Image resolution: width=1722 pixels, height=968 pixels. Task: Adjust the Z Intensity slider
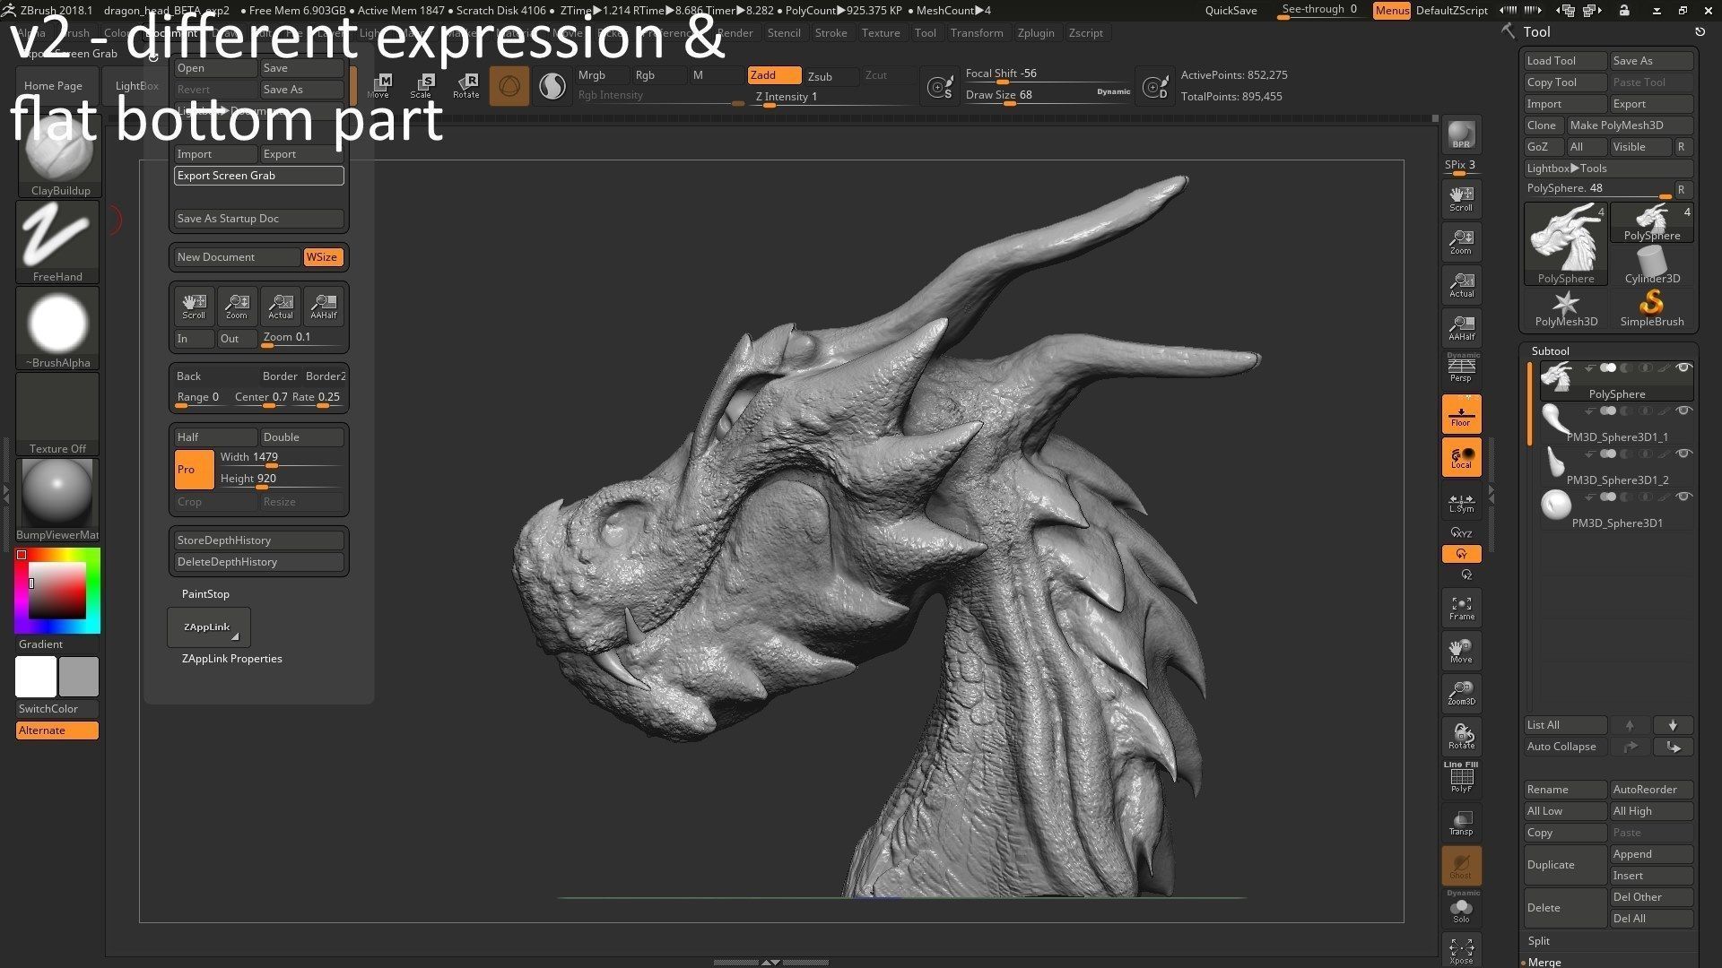click(x=830, y=97)
